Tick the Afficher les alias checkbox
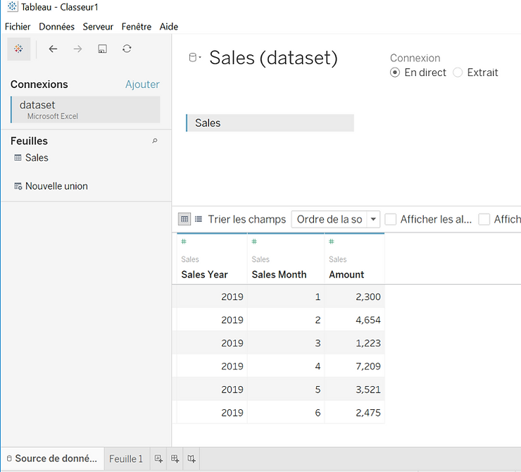Image resolution: width=521 pixels, height=472 pixels. [x=391, y=219]
